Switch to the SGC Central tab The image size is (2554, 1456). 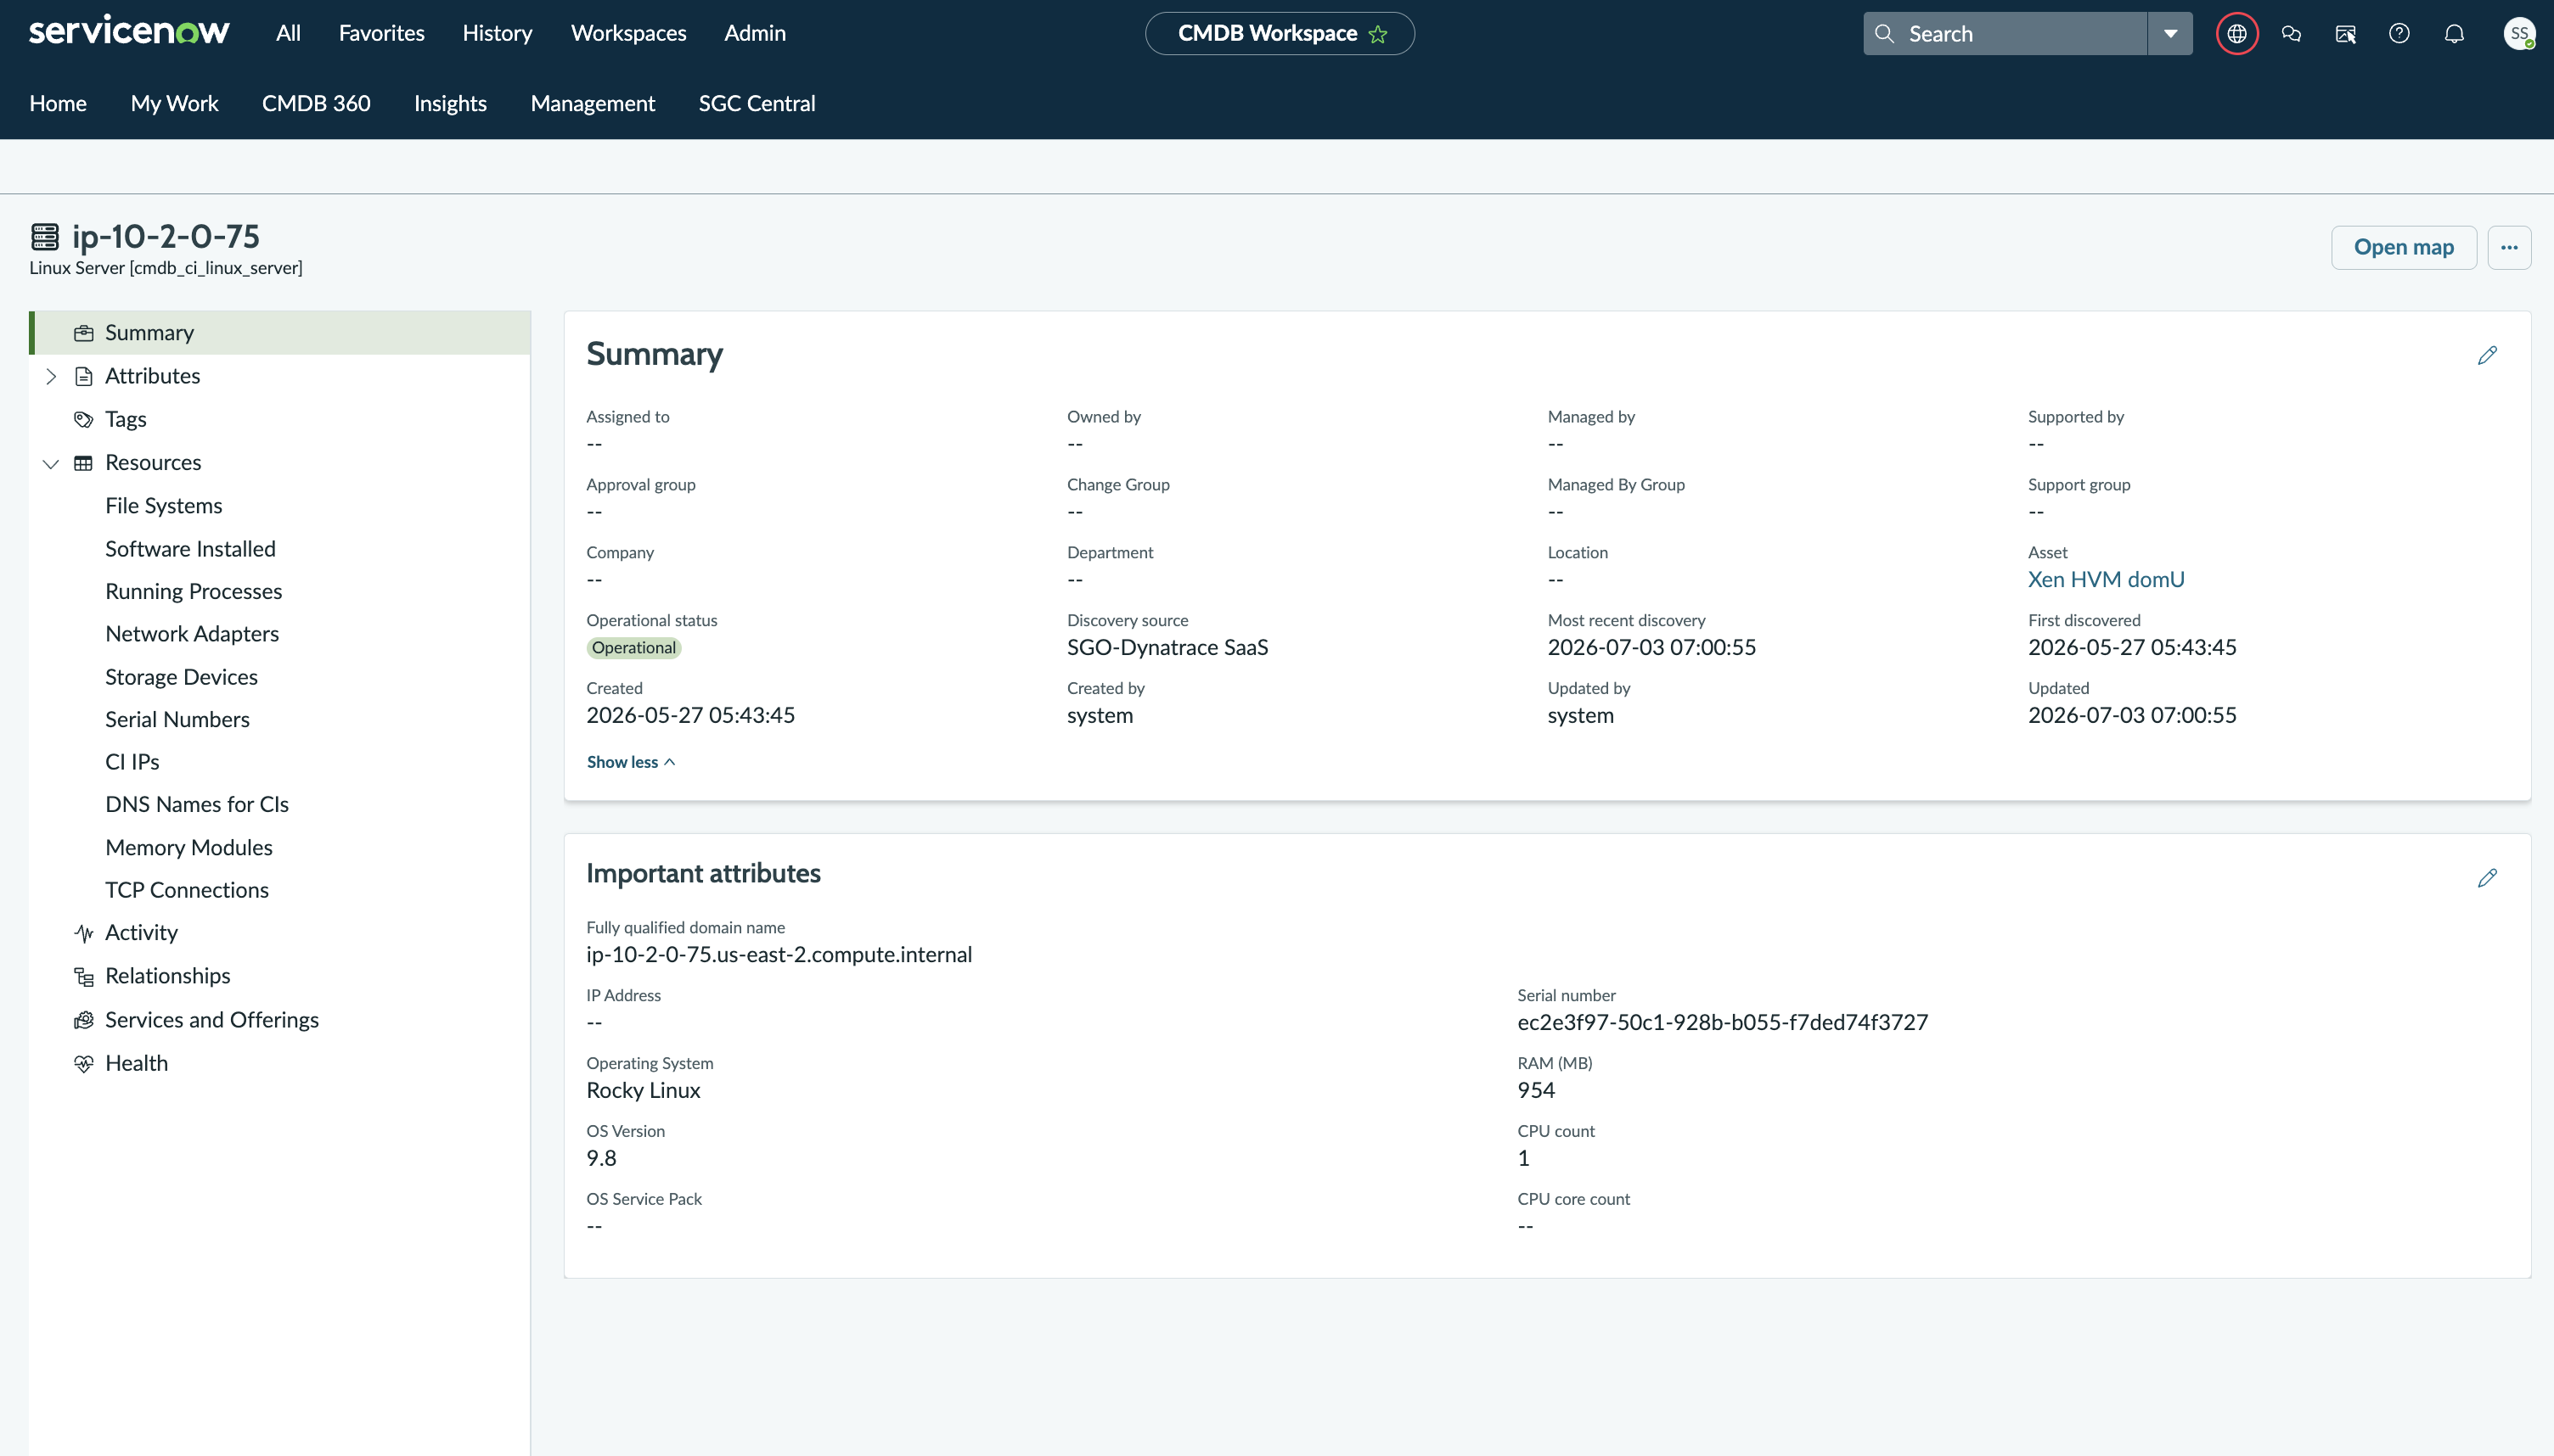757,103
